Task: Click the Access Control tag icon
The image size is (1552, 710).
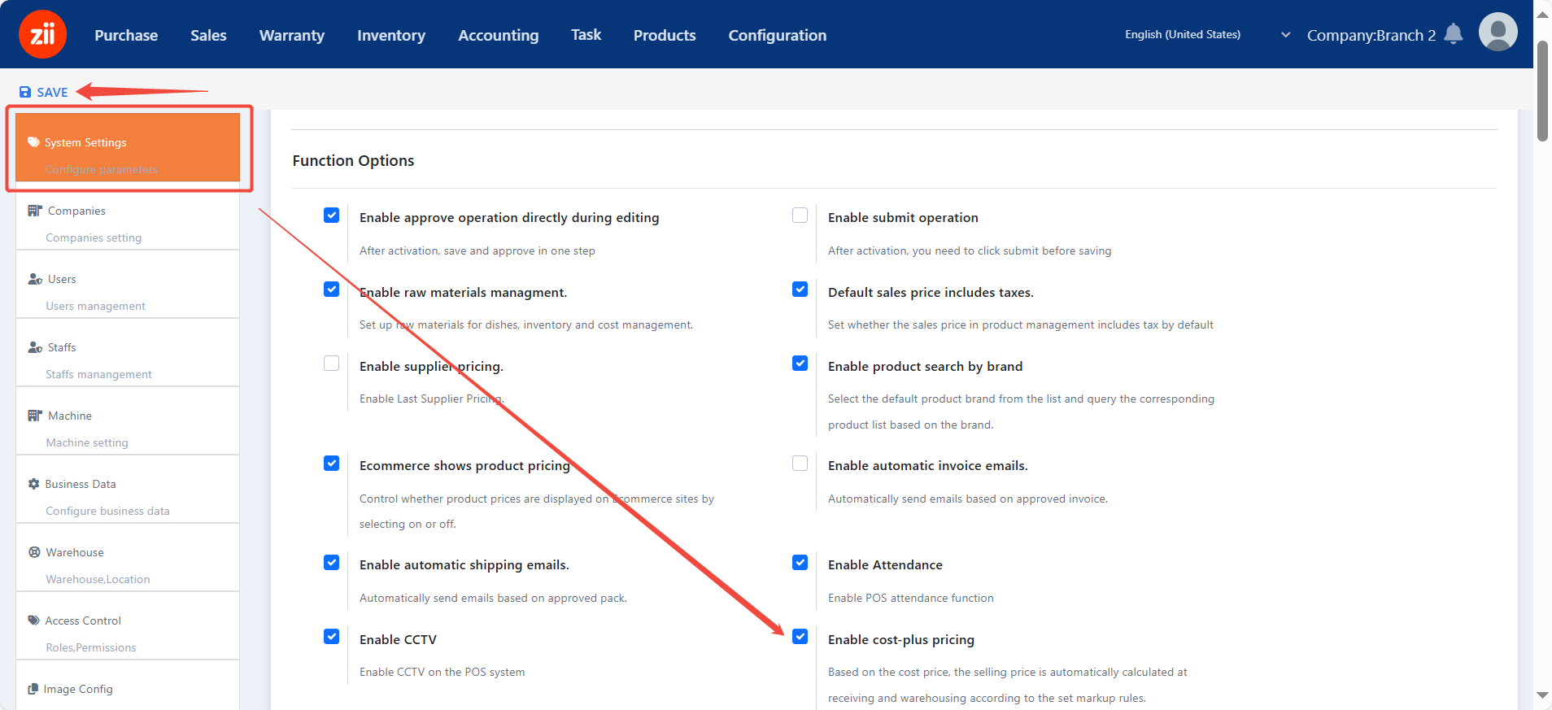Action: [x=33, y=621]
